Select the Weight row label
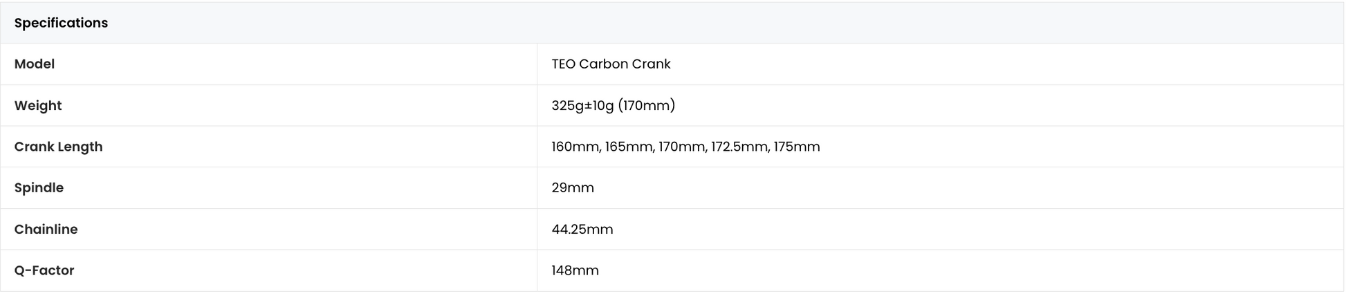Image resolution: width=1346 pixels, height=296 pixels. tap(38, 105)
